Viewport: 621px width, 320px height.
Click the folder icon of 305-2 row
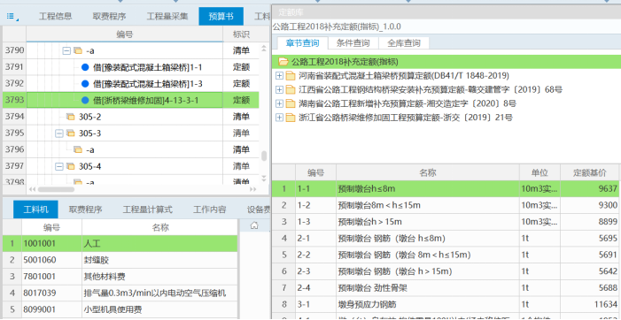(x=71, y=117)
